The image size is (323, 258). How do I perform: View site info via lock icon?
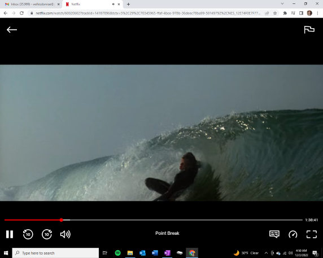(x=32, y=13)
